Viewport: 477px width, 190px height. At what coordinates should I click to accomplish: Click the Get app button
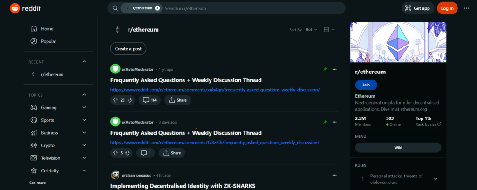point(418,8)
